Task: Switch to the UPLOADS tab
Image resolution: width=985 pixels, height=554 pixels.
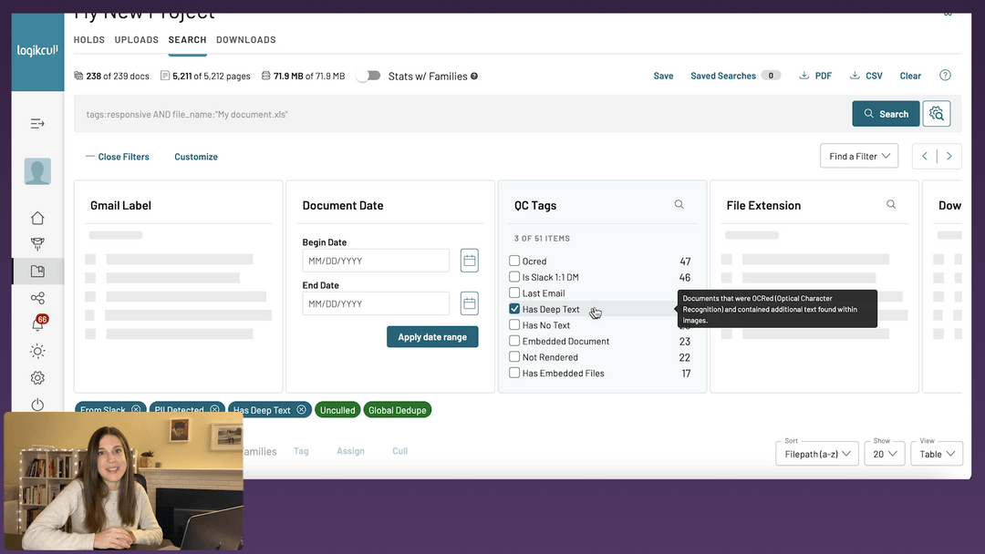Action: 136,39
